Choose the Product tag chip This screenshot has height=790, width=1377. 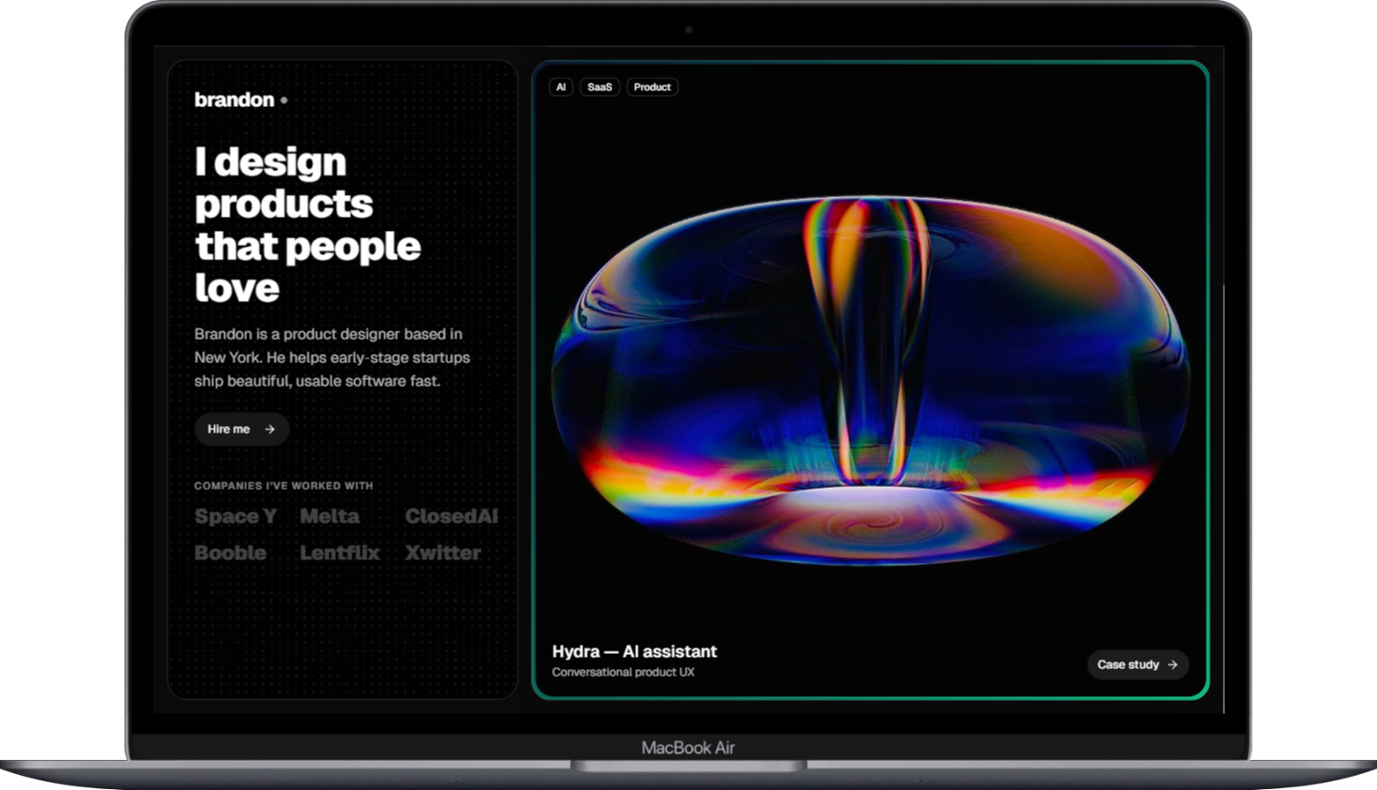652,87
